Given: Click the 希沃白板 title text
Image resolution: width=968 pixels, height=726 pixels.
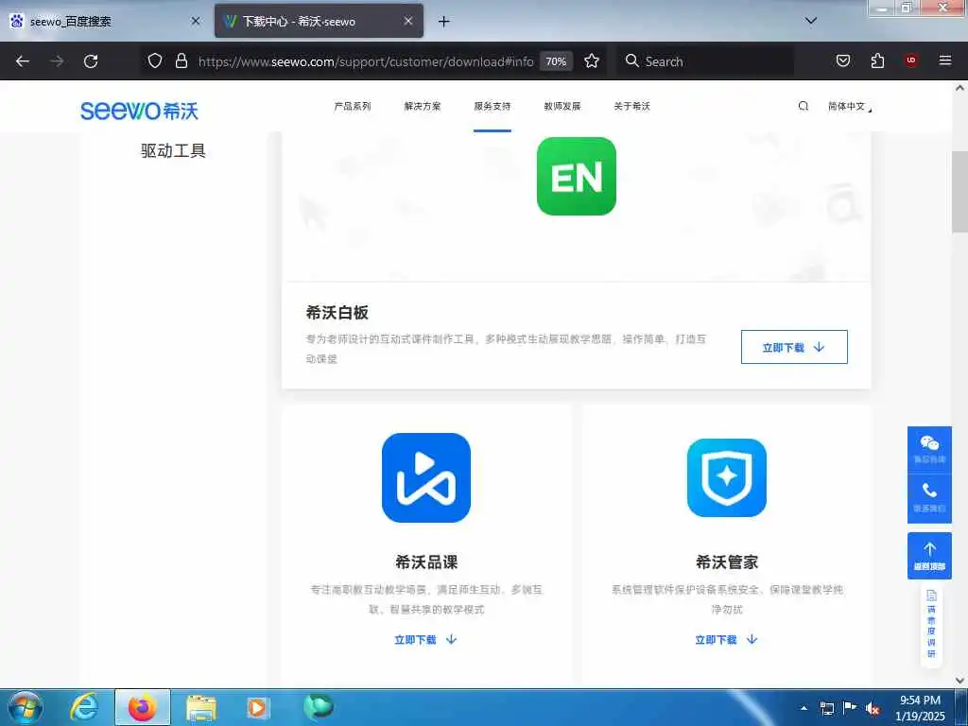Looking at the screenshot, I should click(337, 312).
